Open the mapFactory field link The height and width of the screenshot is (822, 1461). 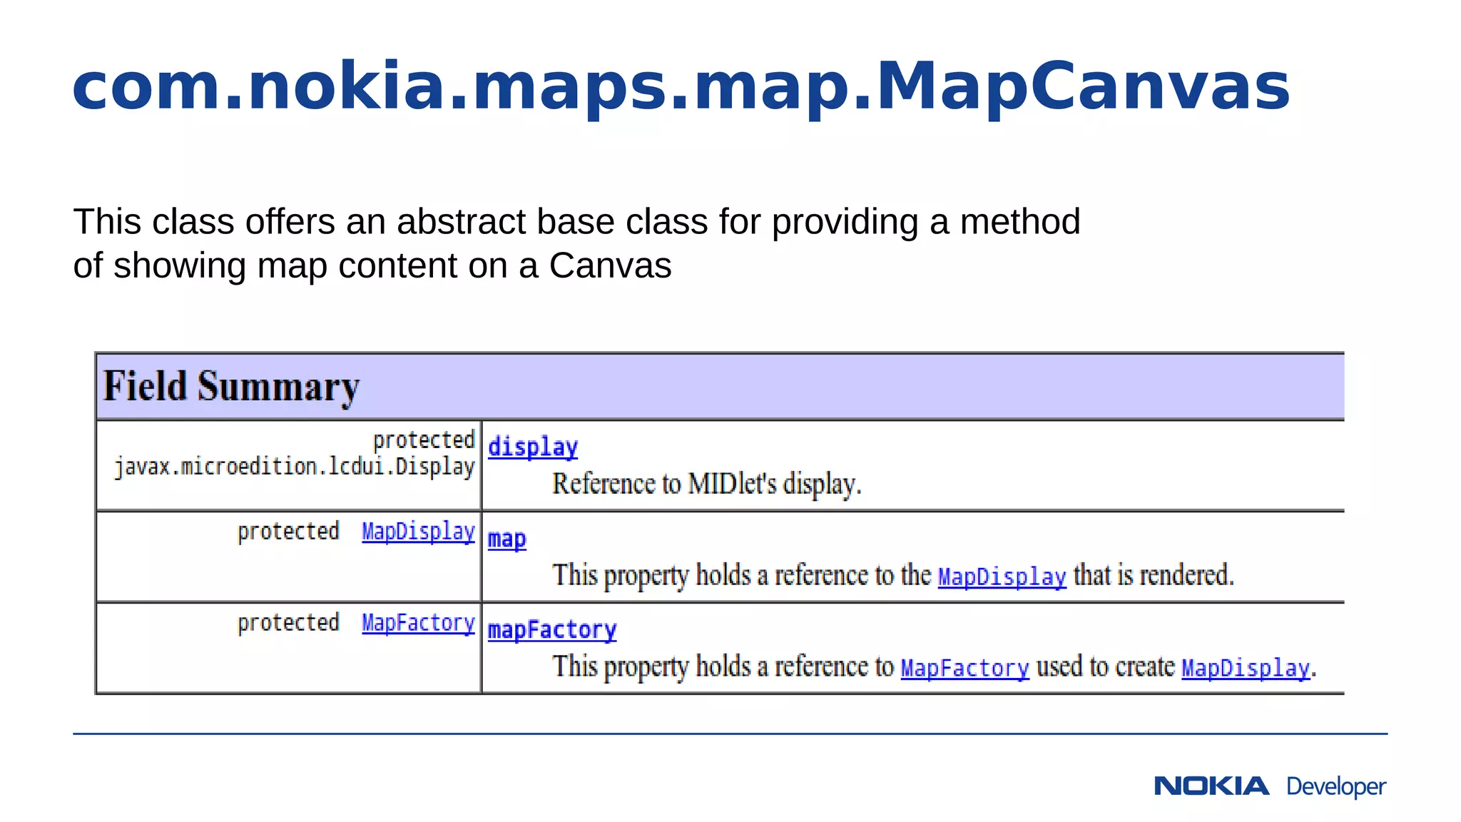[x=552, y=630]
